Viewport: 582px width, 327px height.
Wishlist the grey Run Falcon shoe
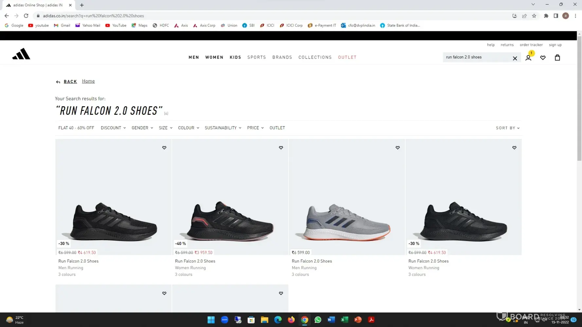point(398,148)
